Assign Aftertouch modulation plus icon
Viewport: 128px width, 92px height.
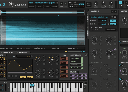pos(82,65)
